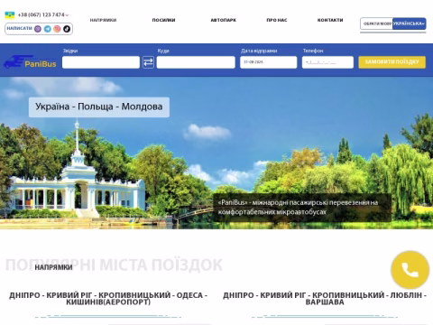Open Про нас menu item
This screenshot has height=325, width=433.
(x=277, y=20)
